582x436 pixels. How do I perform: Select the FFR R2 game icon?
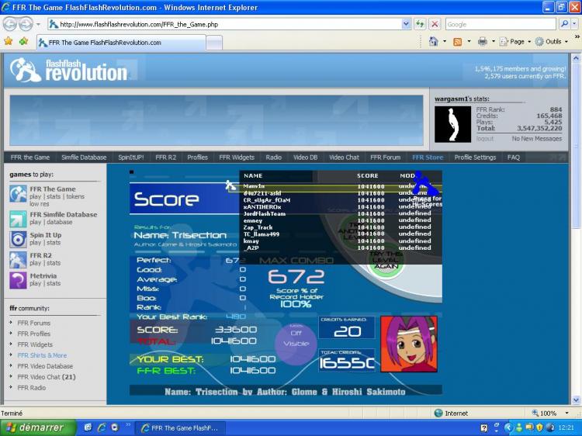tap(18, 259)
